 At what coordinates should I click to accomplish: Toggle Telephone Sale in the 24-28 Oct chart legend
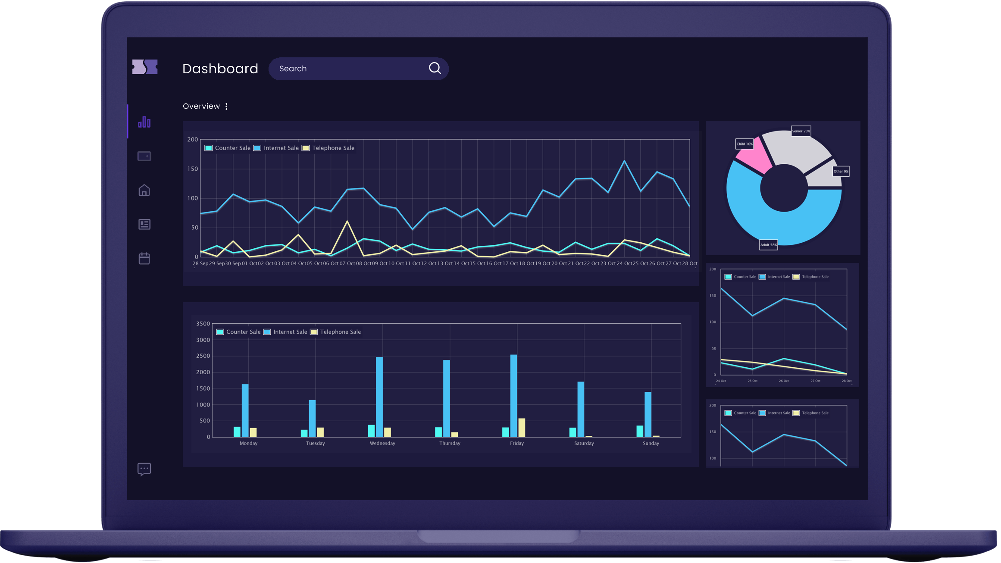click(x=811, y=277)
